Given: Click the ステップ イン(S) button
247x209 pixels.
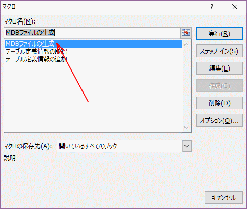Looking at the screenshot, I should (219, 51).
